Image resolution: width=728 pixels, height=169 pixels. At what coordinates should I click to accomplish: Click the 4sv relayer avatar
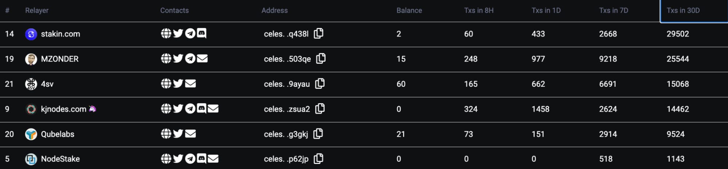click(x=31, y=84)
